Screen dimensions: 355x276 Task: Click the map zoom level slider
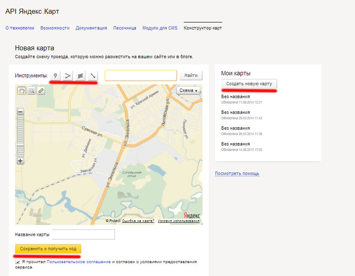tap(20, 136)
